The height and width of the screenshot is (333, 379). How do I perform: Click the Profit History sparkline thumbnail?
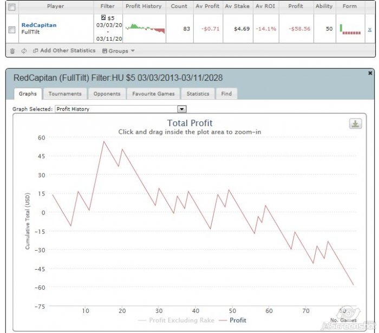[x=145, y=28]
